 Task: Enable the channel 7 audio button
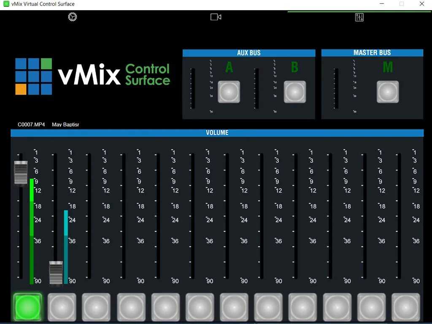(x=234, y=307)
